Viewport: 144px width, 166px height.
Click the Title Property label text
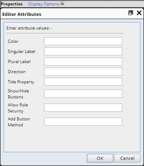(x=21, y=82)
